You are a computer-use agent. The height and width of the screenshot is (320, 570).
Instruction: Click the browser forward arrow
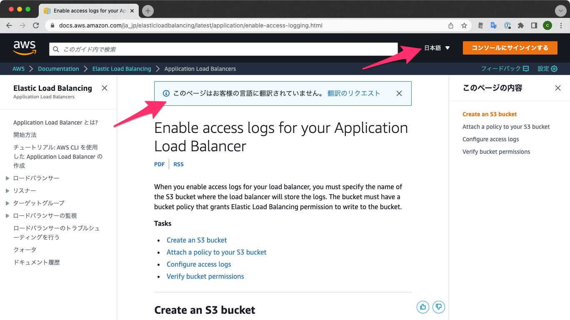tap(22, 25)
